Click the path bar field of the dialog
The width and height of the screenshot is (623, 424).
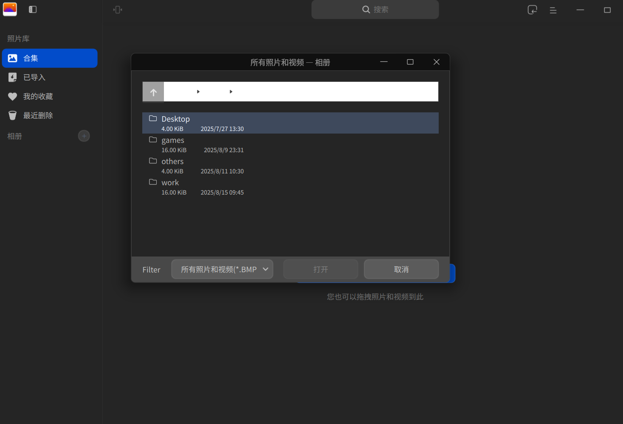pos(301,92)
